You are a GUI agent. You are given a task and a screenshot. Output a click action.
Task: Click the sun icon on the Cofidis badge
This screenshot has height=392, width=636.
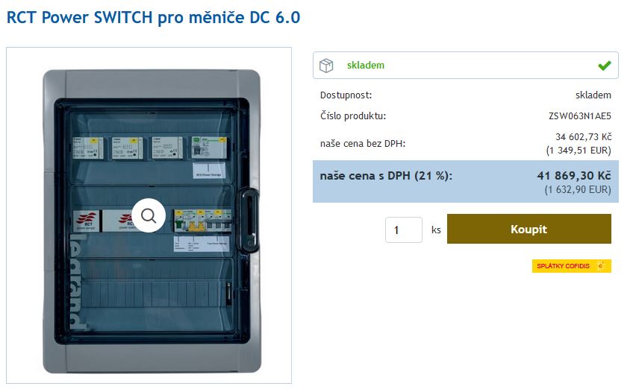click(x=601, y=266)
